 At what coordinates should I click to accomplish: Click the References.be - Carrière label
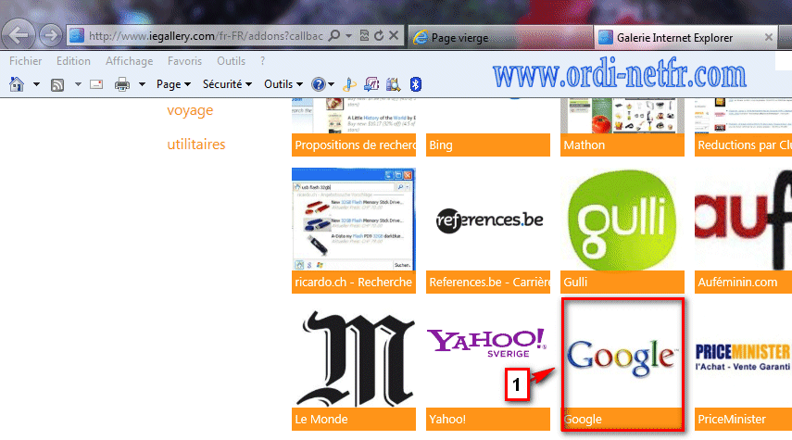pos(488,282)
